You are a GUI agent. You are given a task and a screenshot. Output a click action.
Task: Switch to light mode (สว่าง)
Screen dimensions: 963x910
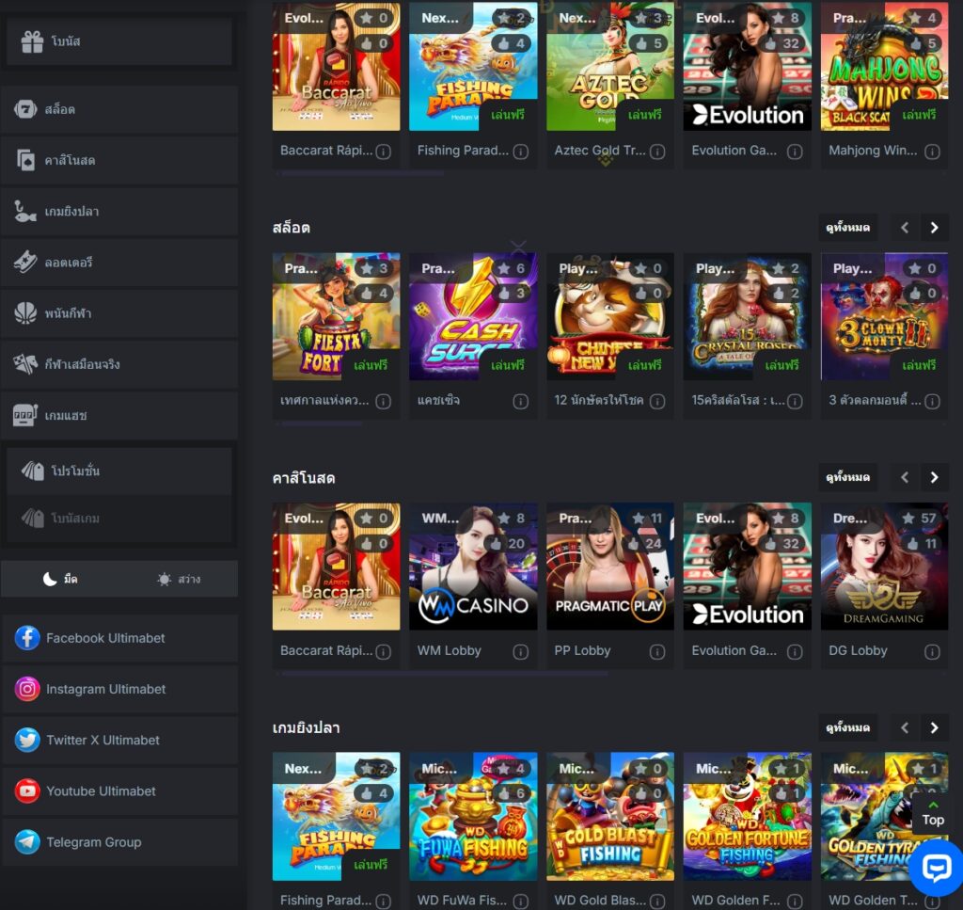pyautogui.click(x=179, y=580)
